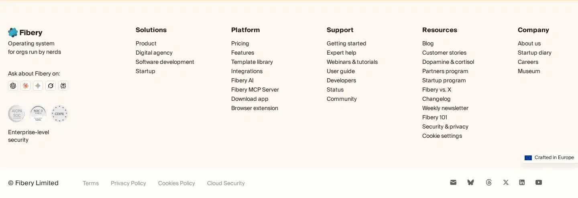Click the Crafted in Europe label
578x198 pixels.
click(x=554, y=157)
